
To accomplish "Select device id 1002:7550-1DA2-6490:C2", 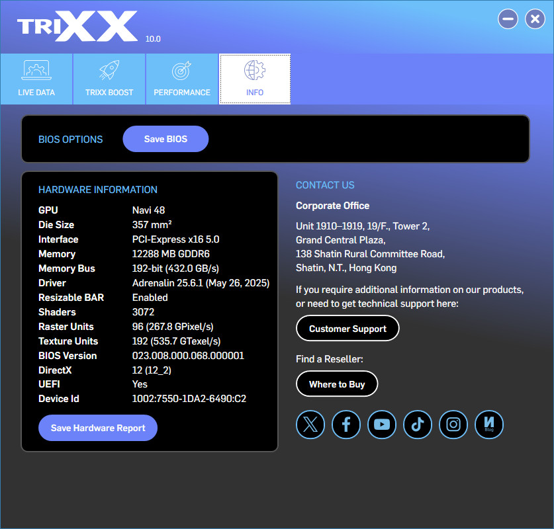I will pos(189,399).
